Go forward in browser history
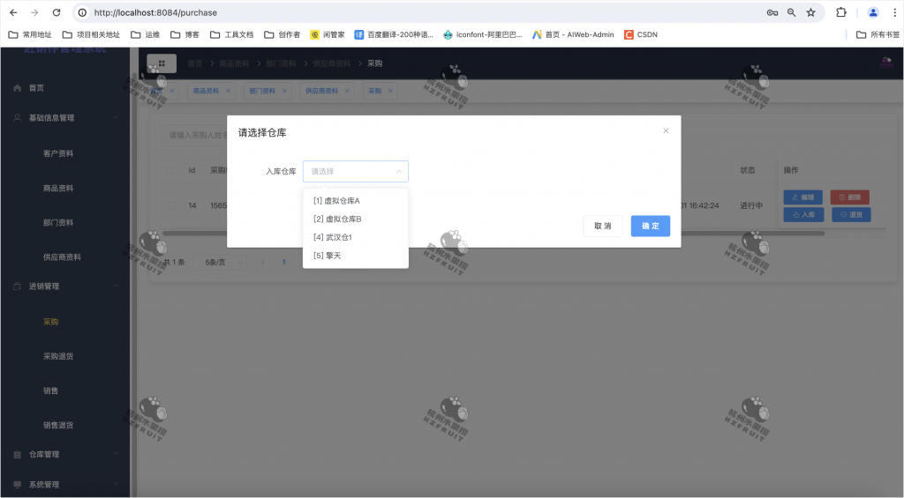Image resolution: width=904 pixels, height=498 pixels. (34, 12)
